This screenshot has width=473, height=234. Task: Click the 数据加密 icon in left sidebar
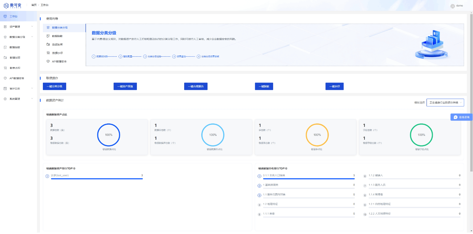pos(5,58)
